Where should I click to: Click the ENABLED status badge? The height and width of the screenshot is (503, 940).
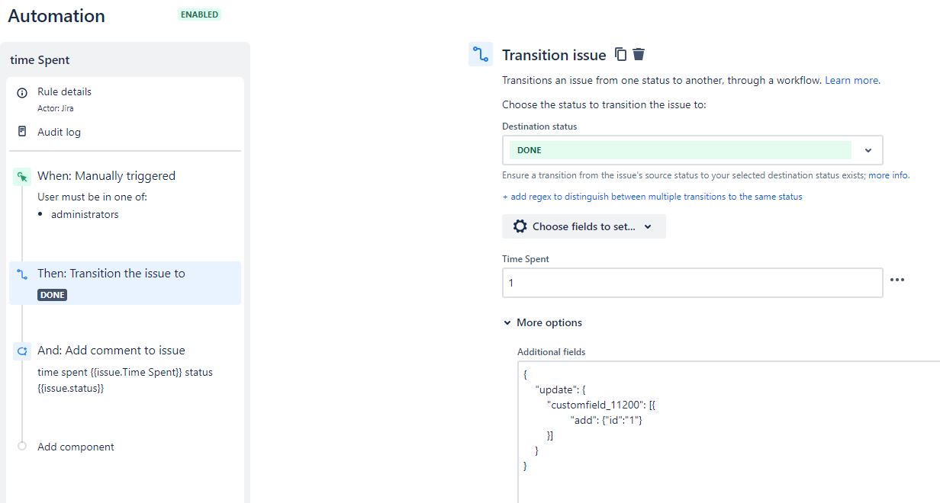199,14
